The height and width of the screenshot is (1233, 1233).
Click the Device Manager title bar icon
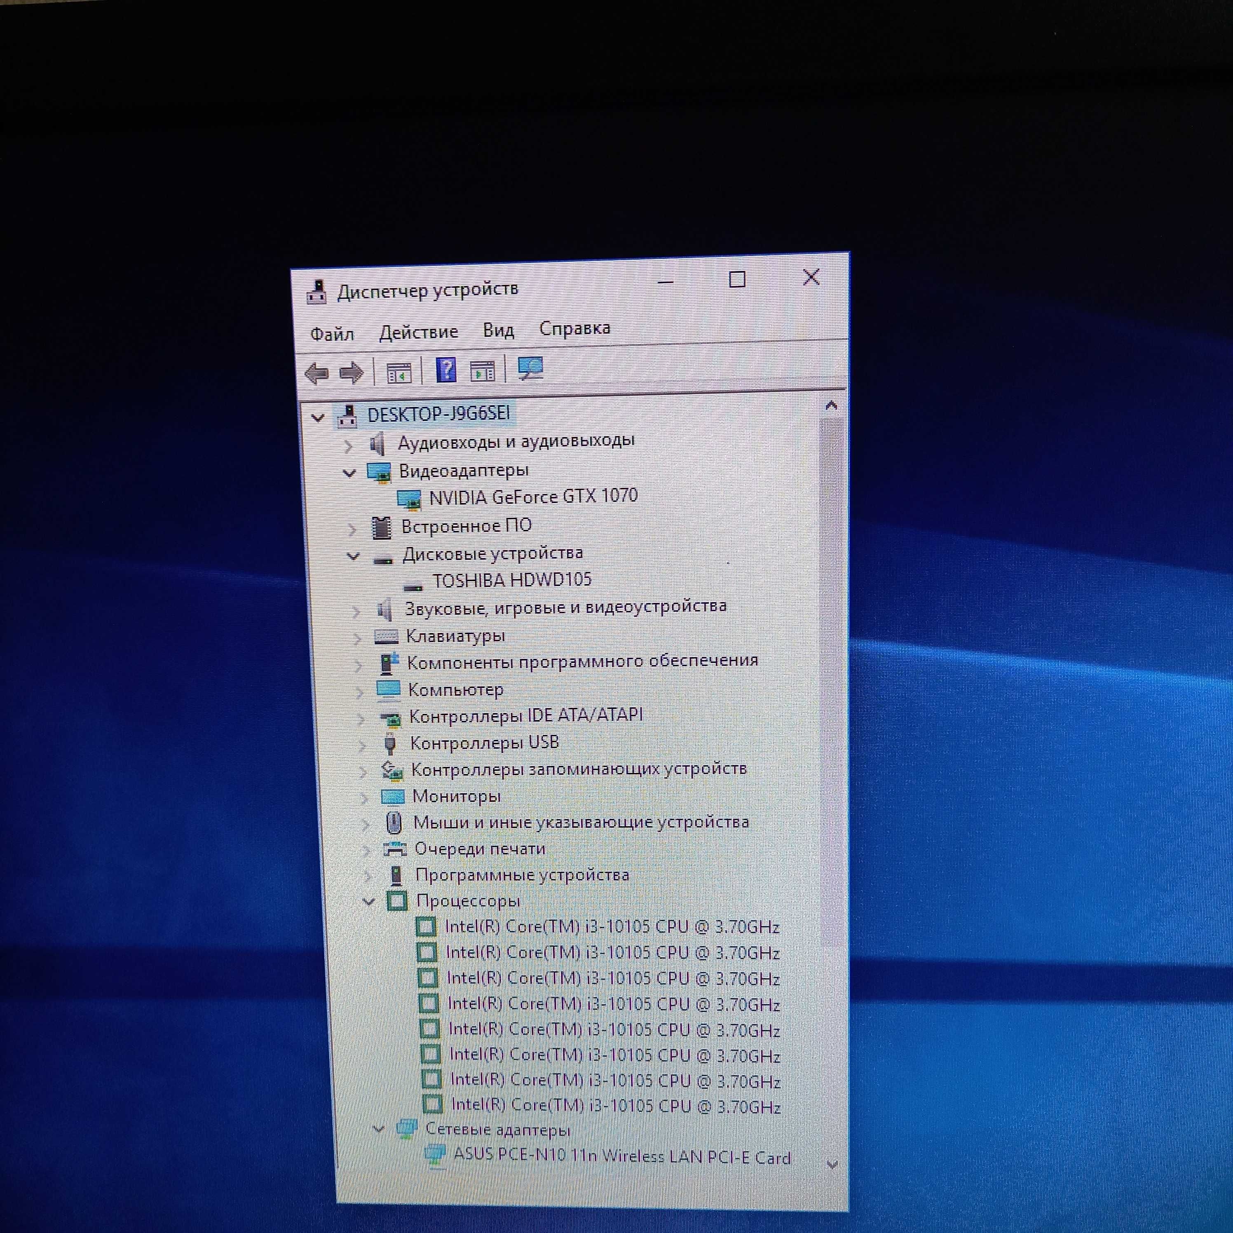(x=316, y=292)
